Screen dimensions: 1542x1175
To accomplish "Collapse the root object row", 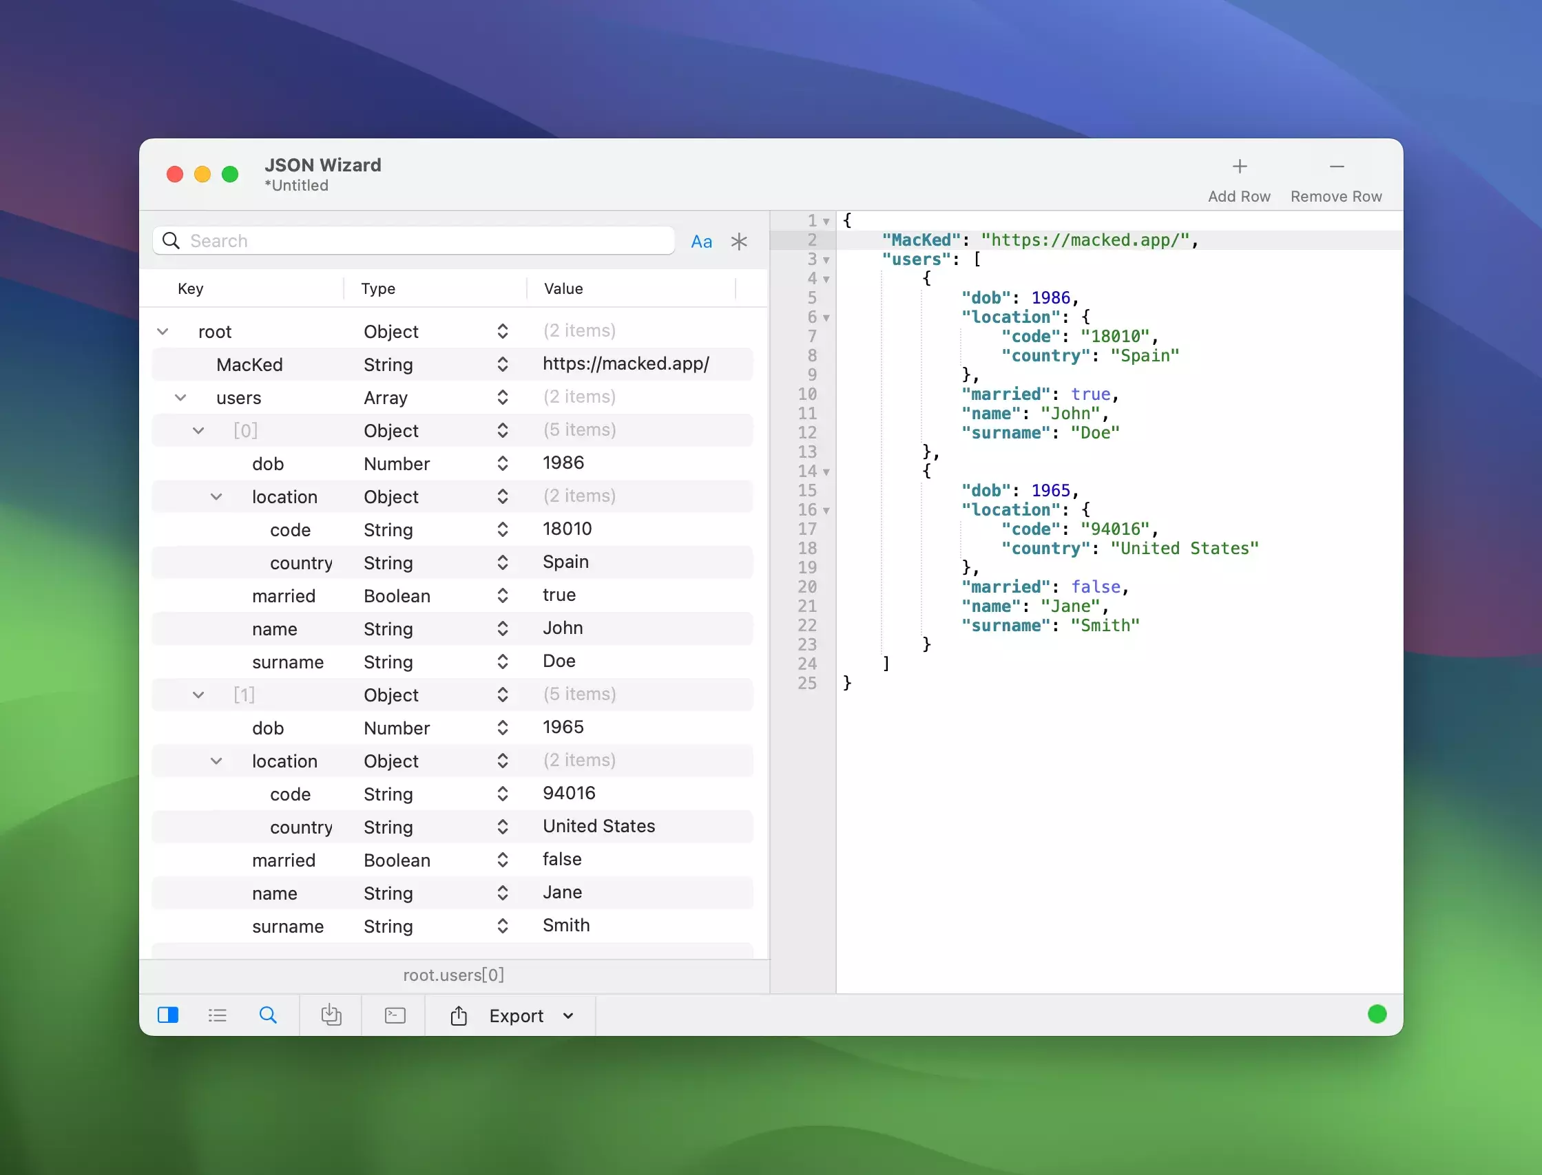I will pos(163,332).
